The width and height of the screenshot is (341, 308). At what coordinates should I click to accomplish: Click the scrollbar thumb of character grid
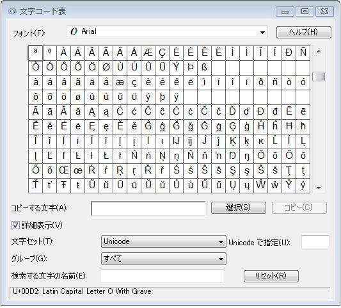coord(319,77)
